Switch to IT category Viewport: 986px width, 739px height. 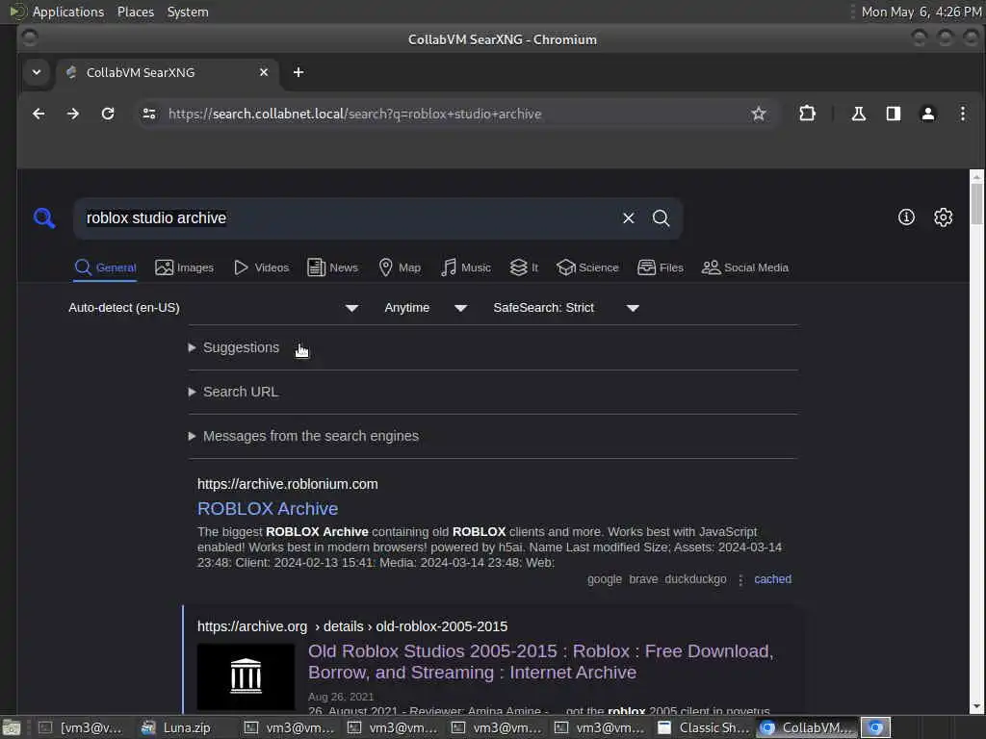tap(524, 268)
